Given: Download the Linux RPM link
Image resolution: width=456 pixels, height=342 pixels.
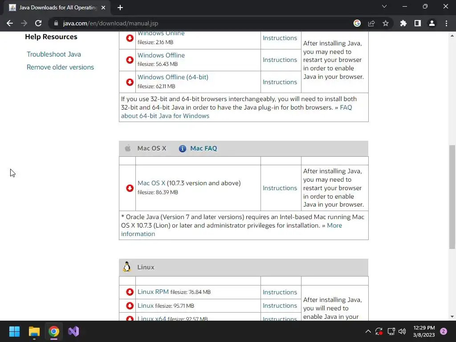Looking at the screenshot, I should click(x=153, y=292).
